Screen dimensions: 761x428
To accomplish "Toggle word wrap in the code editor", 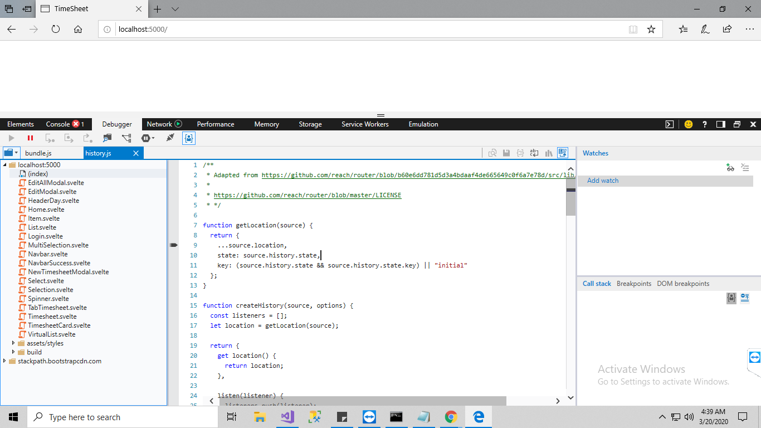I will tap(534, 153).
